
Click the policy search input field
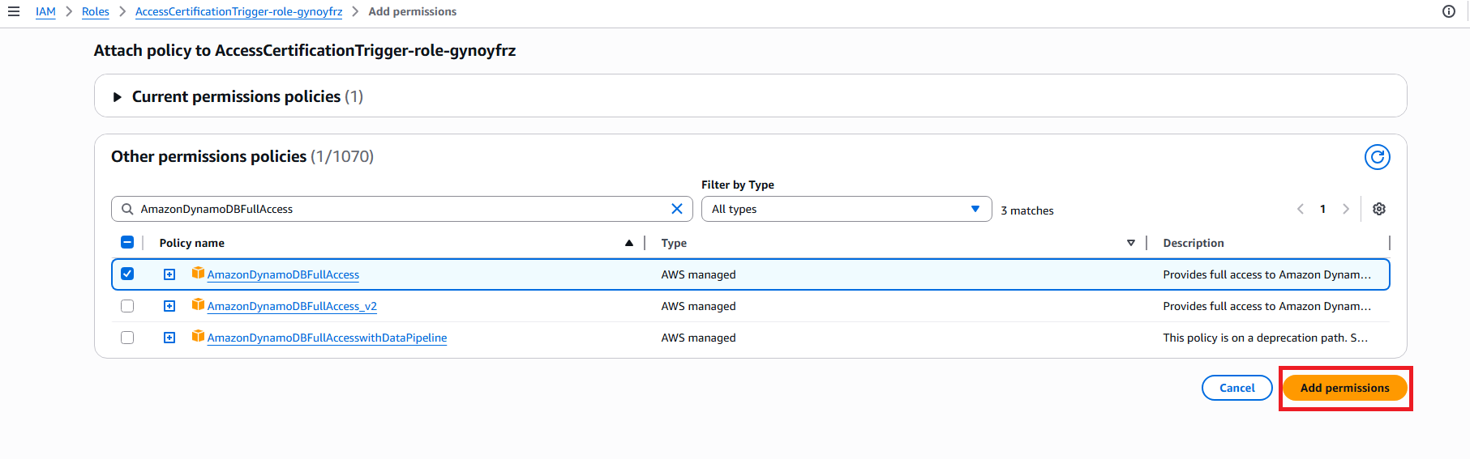point(401,209)
